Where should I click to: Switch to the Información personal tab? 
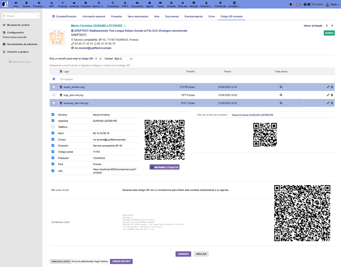point(94,17)
